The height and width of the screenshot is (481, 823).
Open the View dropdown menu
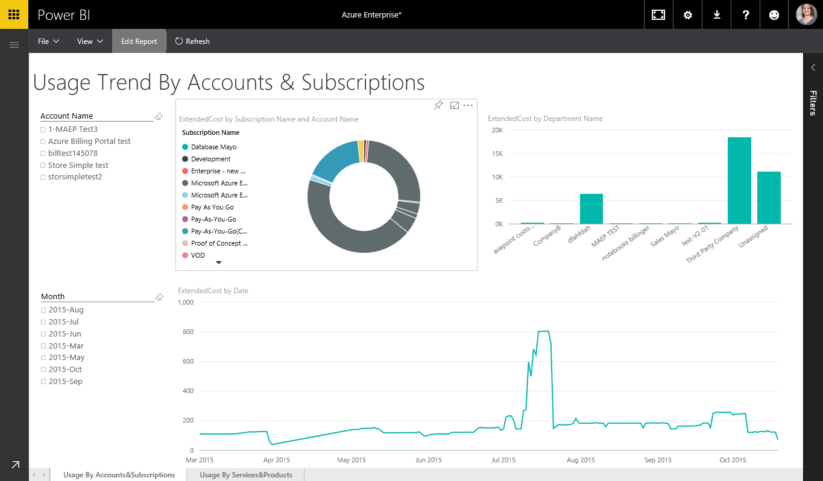(x=90, y=42)
